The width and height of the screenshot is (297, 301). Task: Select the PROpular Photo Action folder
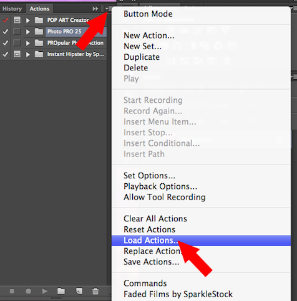(75, 43)
